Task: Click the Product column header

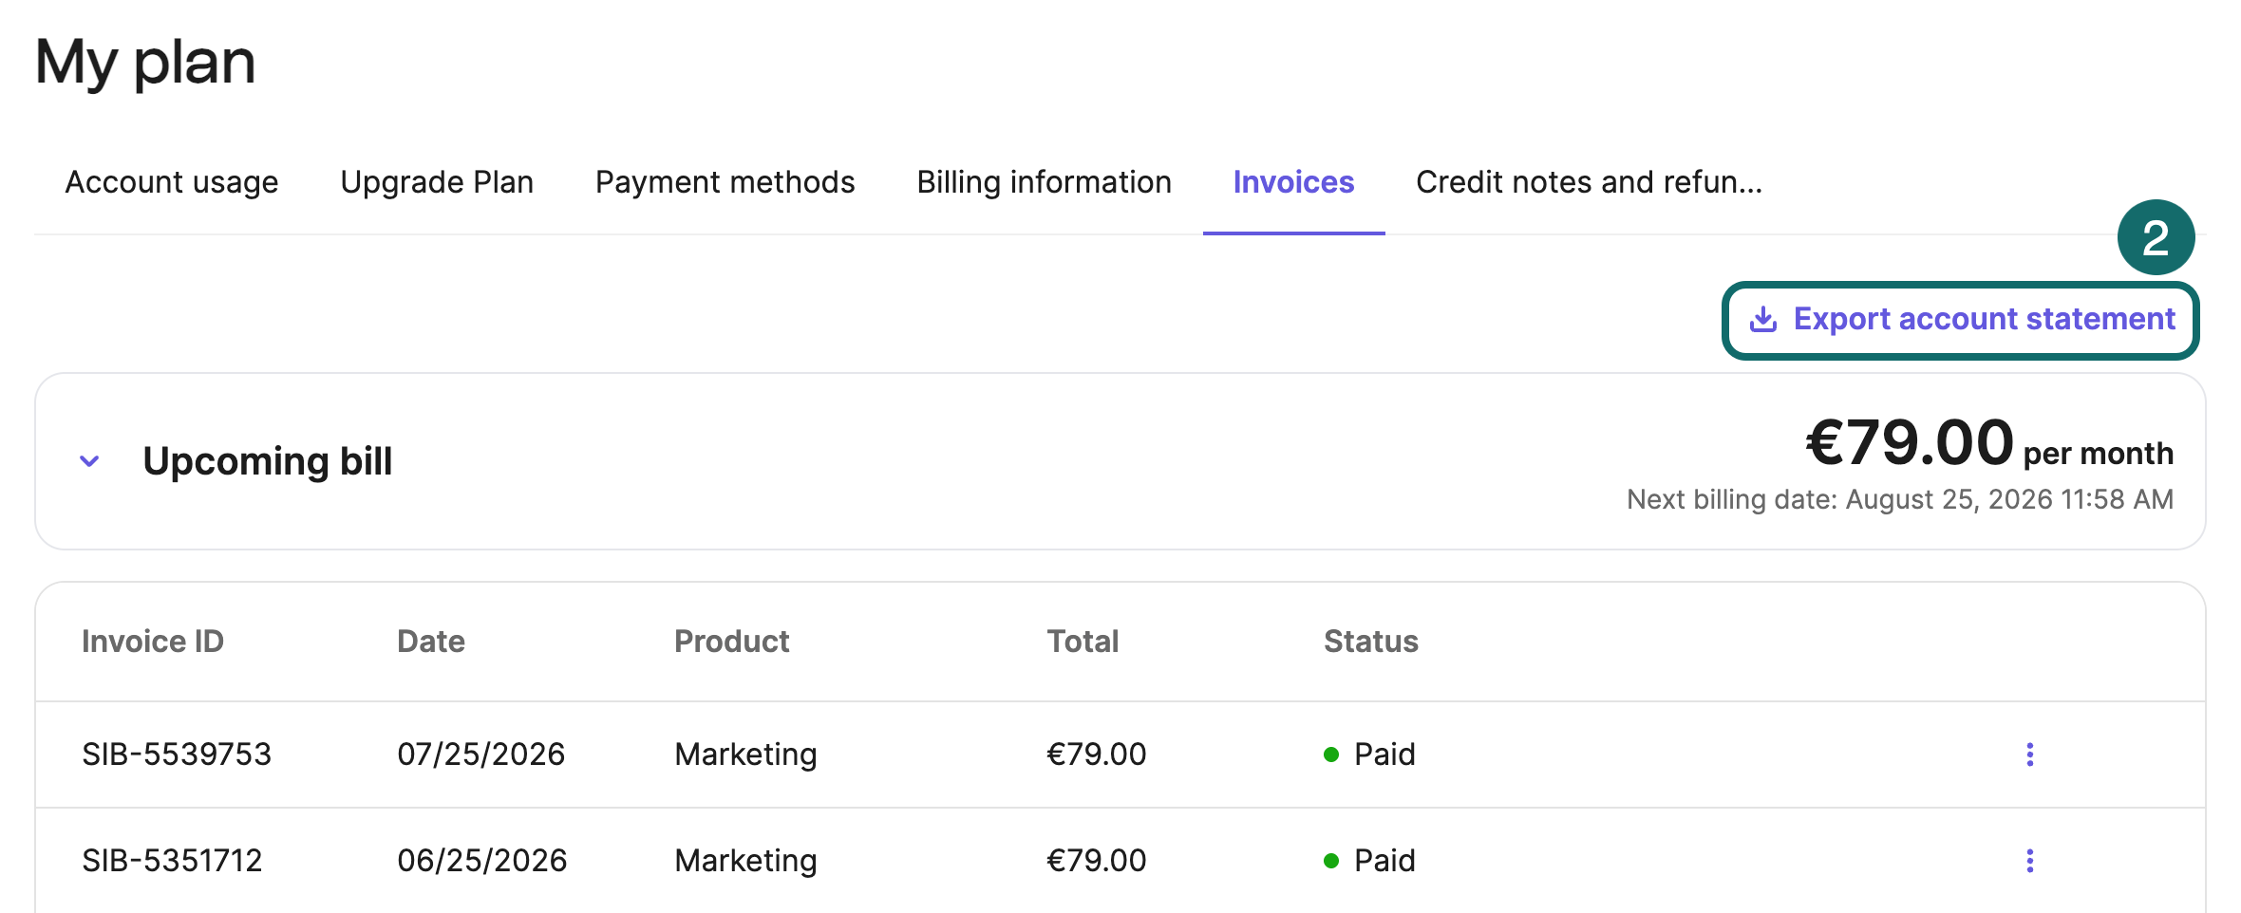Action: click(x=731, y=642)
